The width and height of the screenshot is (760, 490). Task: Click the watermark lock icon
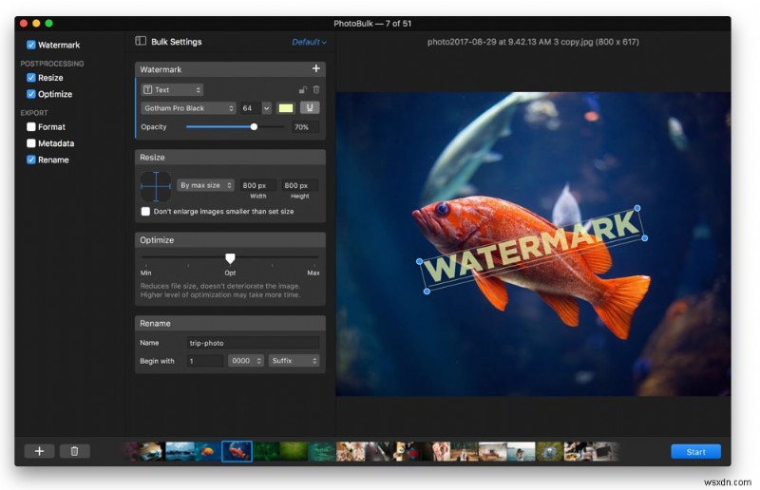tap(302, 89)
